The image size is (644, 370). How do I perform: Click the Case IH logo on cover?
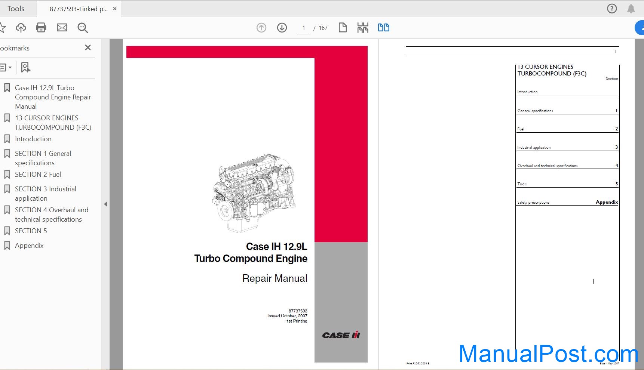(341, 335)
